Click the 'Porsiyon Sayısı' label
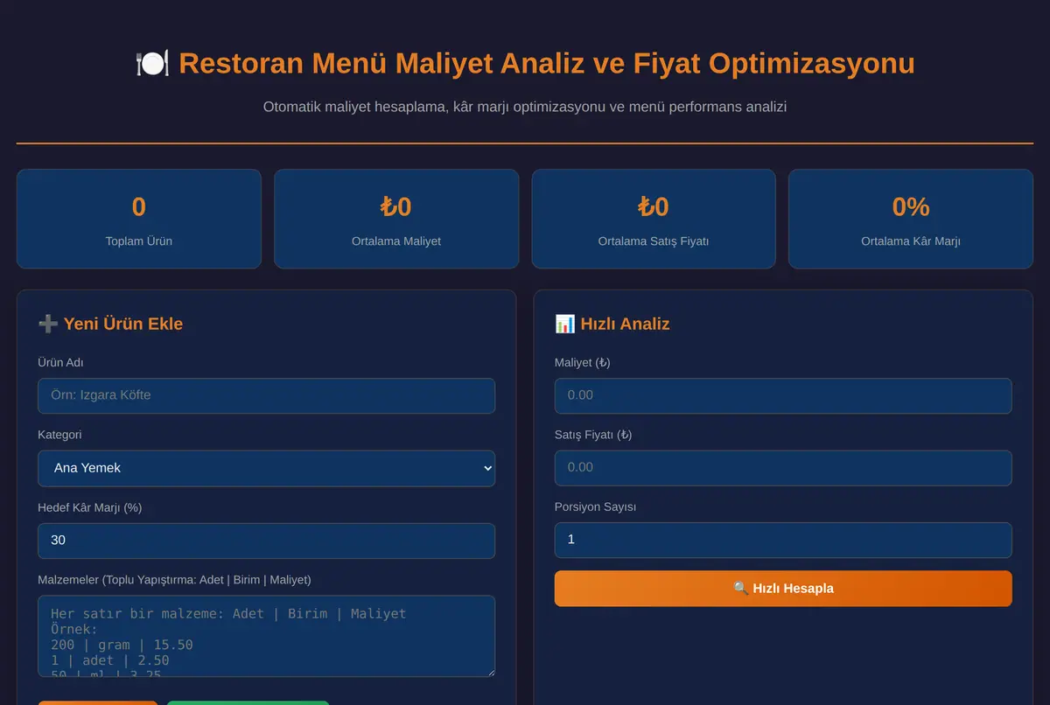The width and height of the screenshot is (1050, 705). pyautogui.click(x=595, y=506)
